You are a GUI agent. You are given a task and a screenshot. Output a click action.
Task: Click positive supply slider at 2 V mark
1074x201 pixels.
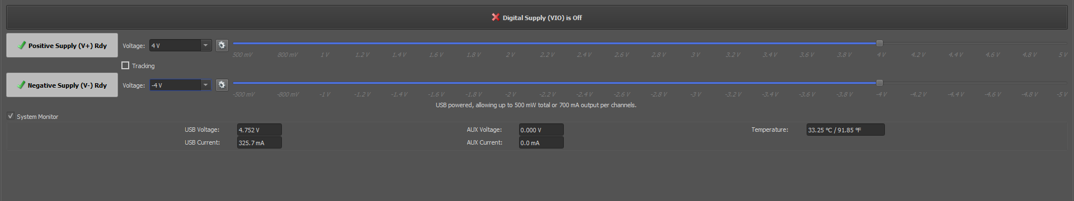tap(510, 43)
